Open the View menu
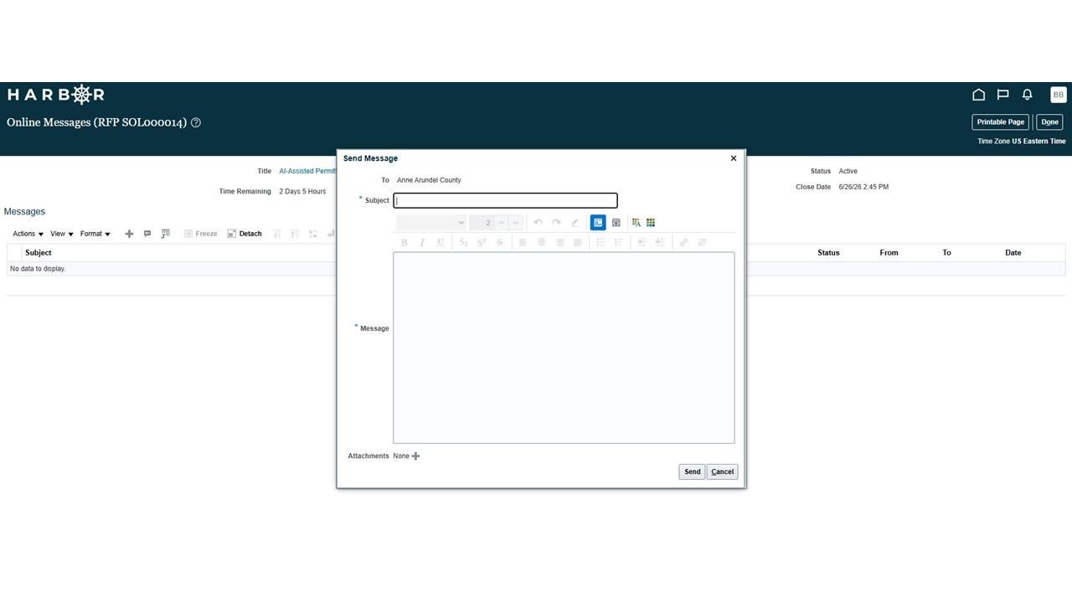Screen dimensions: 1072x603 pyautogui.click(x=62, y=234)
